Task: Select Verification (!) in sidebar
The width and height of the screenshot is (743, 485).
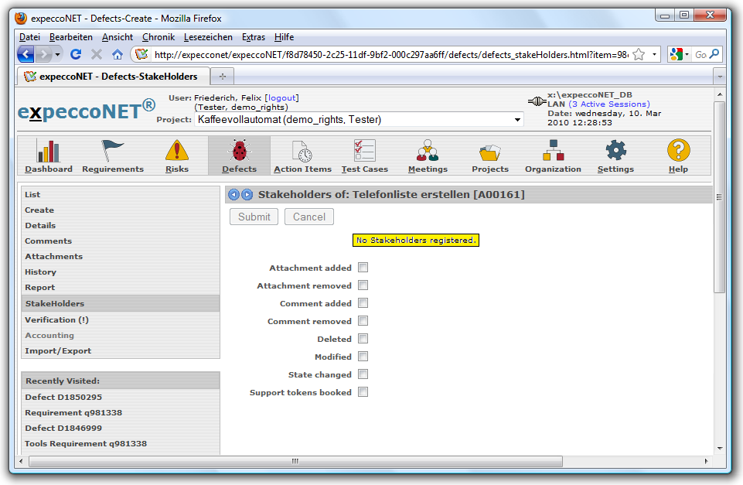Action: coord(56,319)
